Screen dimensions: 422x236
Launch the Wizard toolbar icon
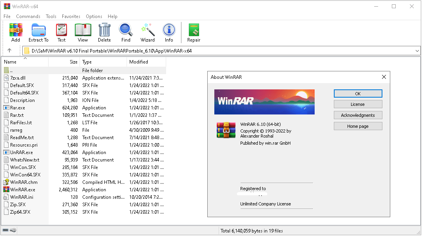click(x=148, y=30)
